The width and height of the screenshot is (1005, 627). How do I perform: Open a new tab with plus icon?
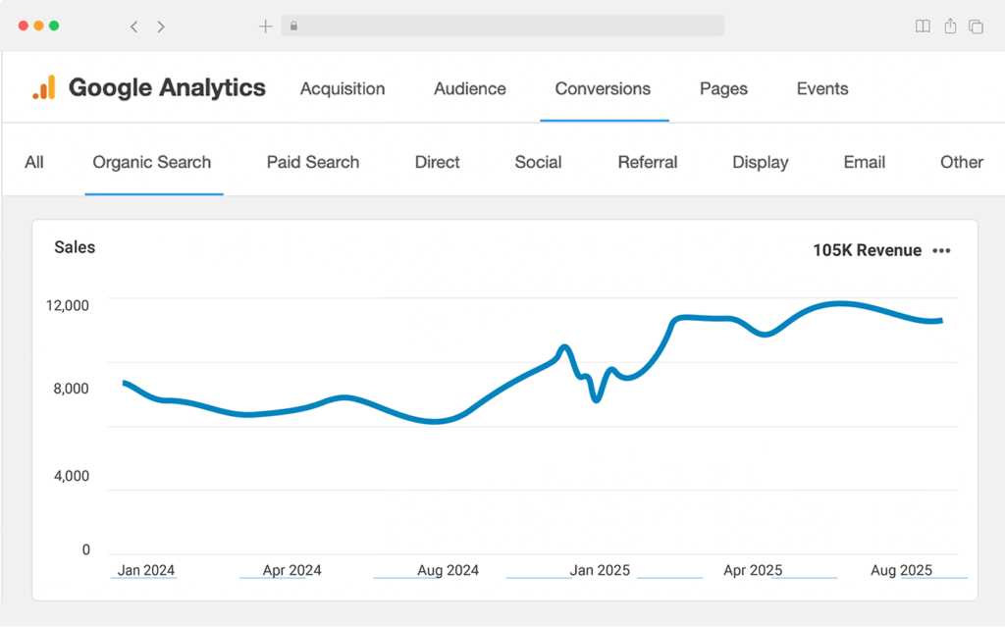(265, 26)
